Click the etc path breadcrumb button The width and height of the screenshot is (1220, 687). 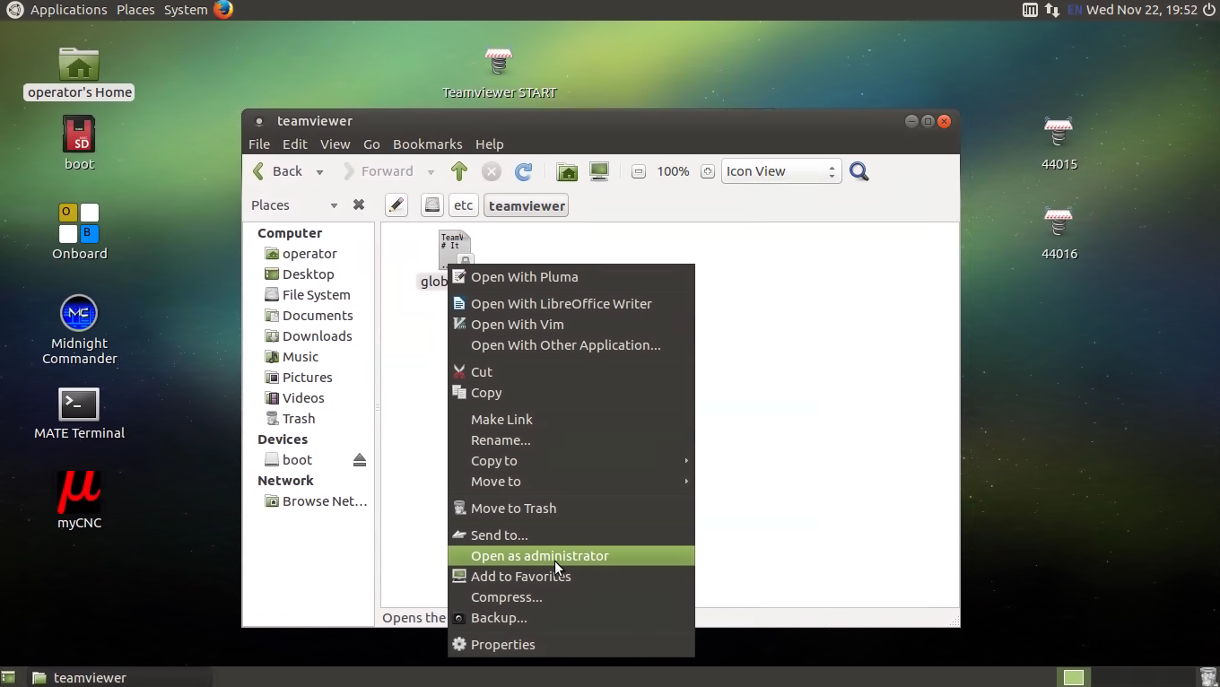463,205
